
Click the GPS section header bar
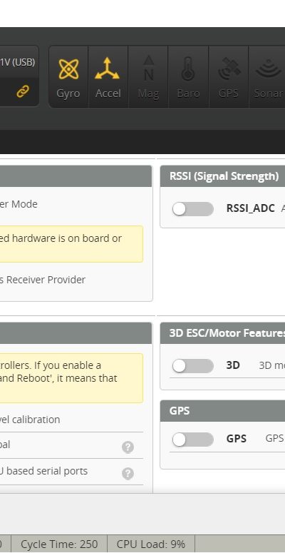click(222, 411)
